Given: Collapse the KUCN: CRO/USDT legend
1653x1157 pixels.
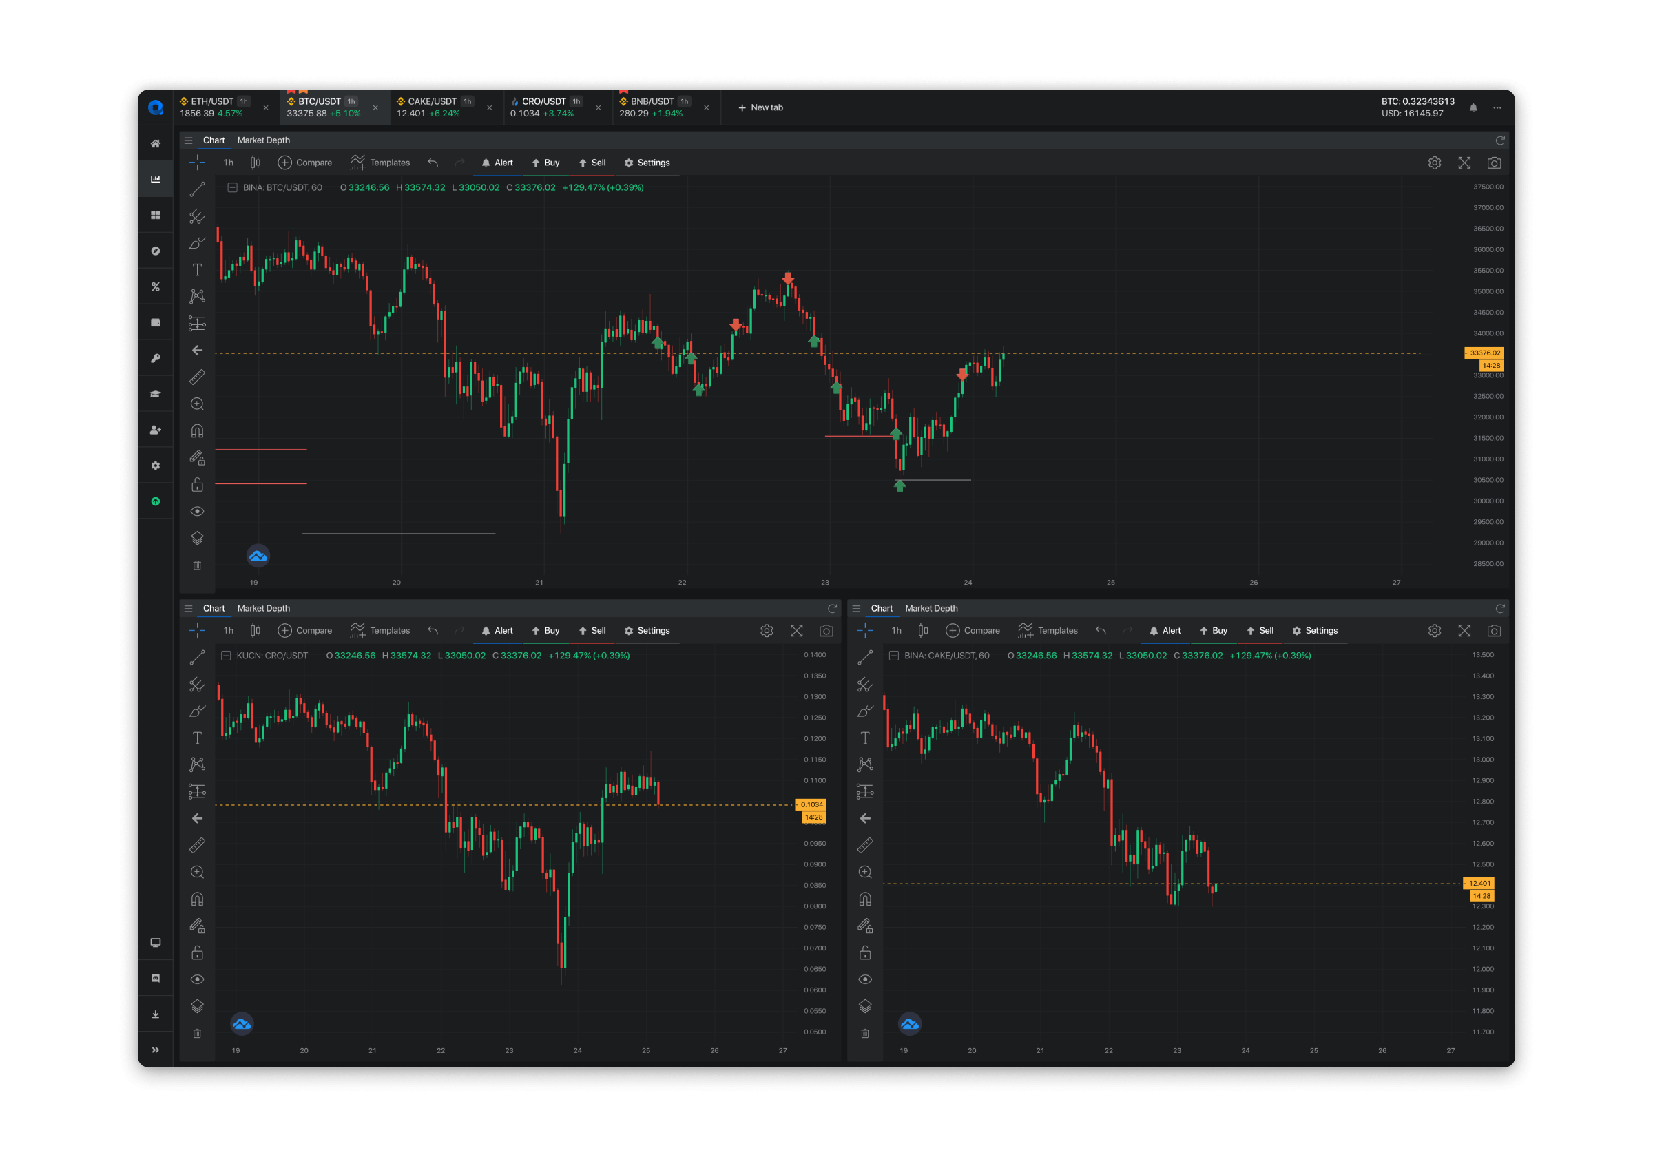Looking at the screenshot, I should point(226,656).
